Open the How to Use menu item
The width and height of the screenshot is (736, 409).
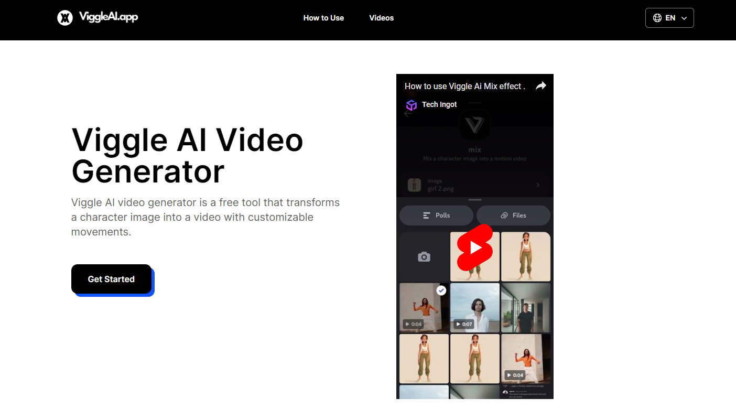click(323, 17)
